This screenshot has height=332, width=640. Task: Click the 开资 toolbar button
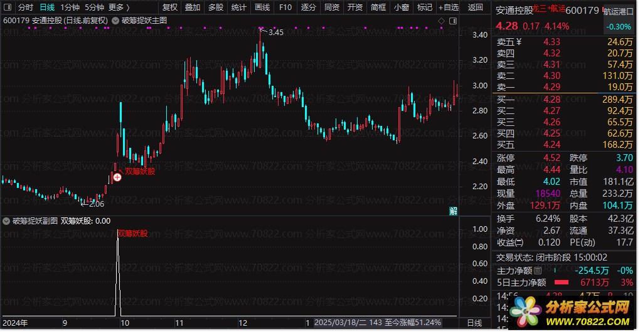click(x=355, y=8)
